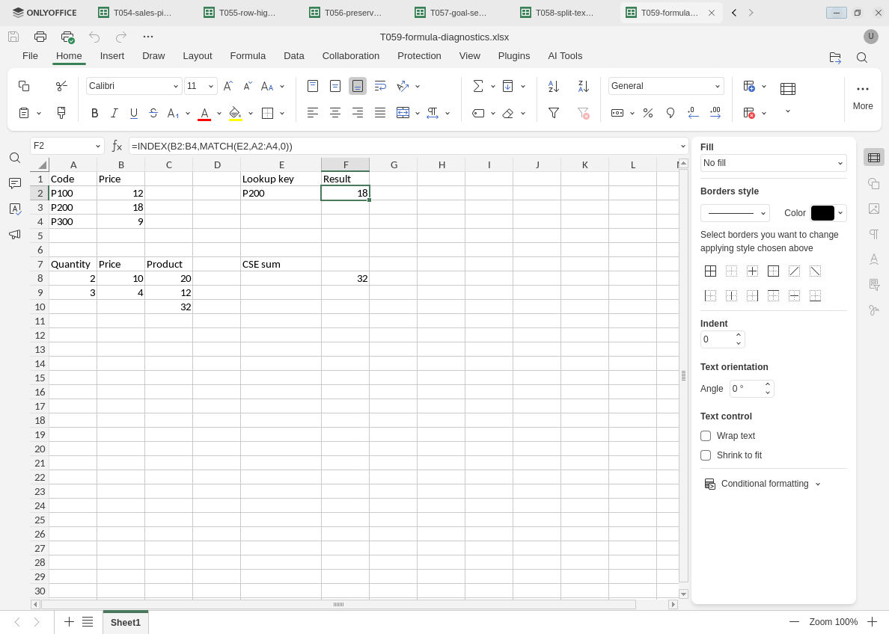Open the border Color black swatch
889x634 pixels.
click(822, 213)
